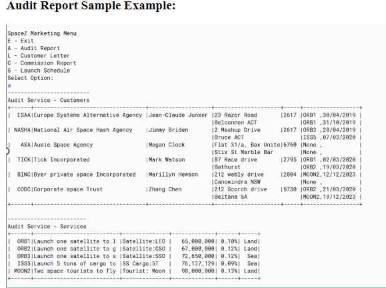Viewport: 386px width, 288px height.
Task: Click address '212 webly drive'
Action: 239,175
